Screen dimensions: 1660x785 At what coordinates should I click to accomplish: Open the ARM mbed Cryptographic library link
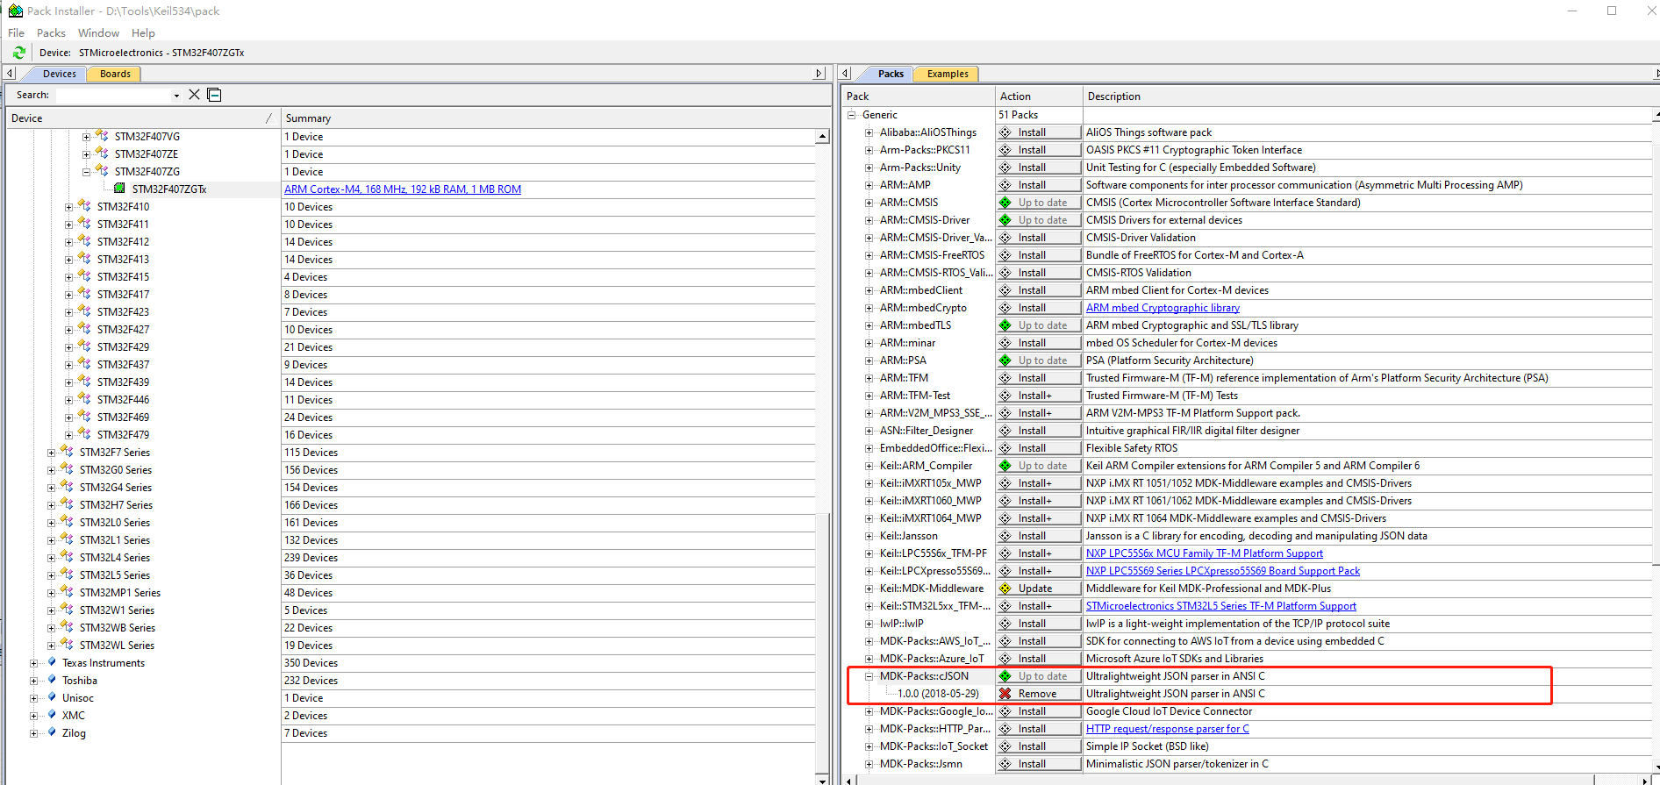(x=1163, y=308)
